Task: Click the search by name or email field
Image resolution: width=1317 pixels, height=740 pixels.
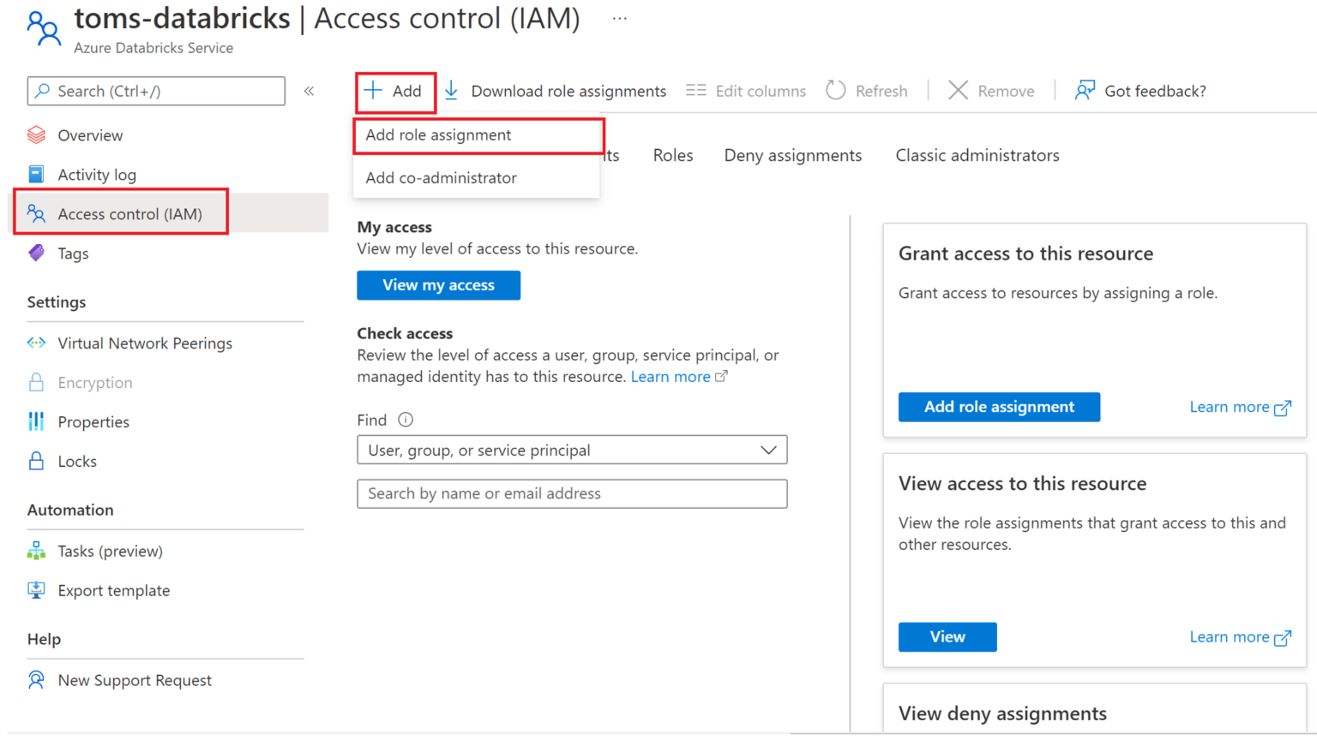Action: (x=572, y=493)
